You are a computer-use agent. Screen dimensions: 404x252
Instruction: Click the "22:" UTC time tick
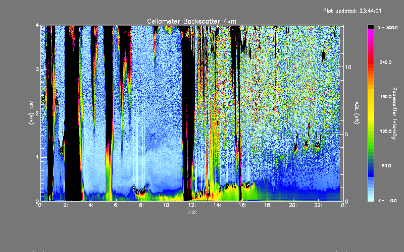(x=318, y=205)
